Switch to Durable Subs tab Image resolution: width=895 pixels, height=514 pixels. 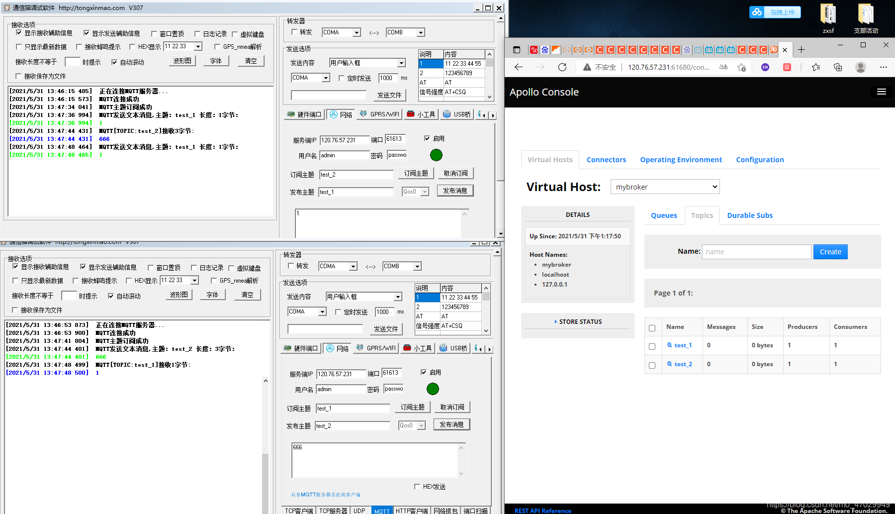pos(750,215)
